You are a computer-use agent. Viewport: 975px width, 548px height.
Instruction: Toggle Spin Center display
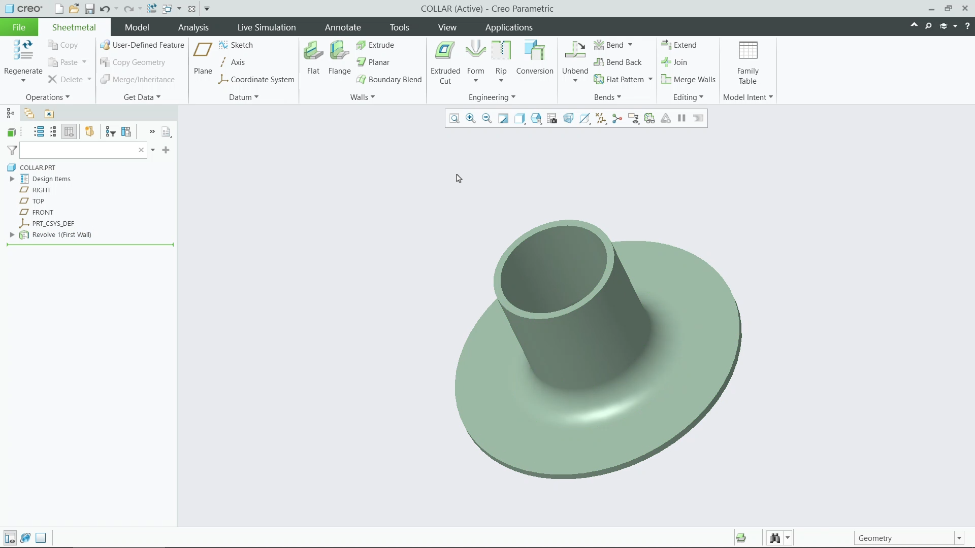click(617, 118)
